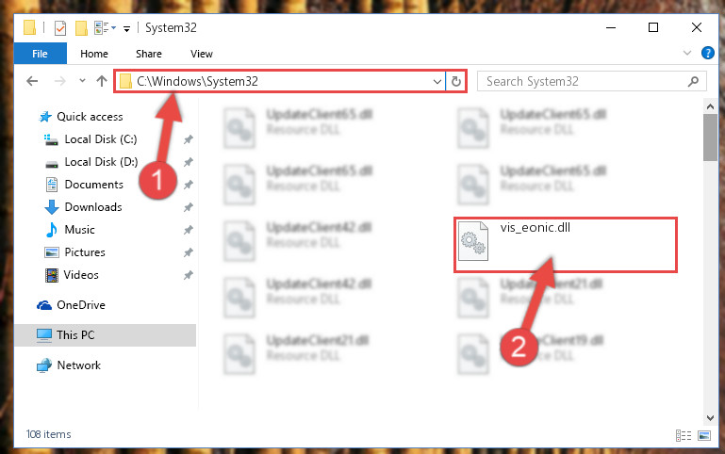The image size is (725, 454).
Task: Click the search magnifier icon
Action: [693, 82]
